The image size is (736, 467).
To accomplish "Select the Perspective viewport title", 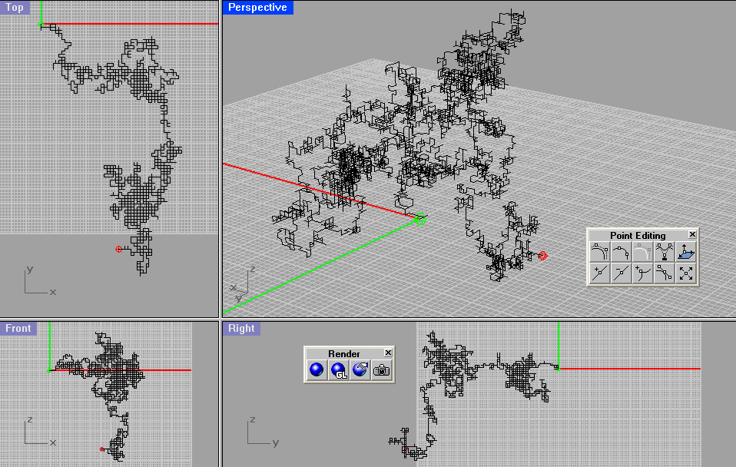I will click(257, 8).
